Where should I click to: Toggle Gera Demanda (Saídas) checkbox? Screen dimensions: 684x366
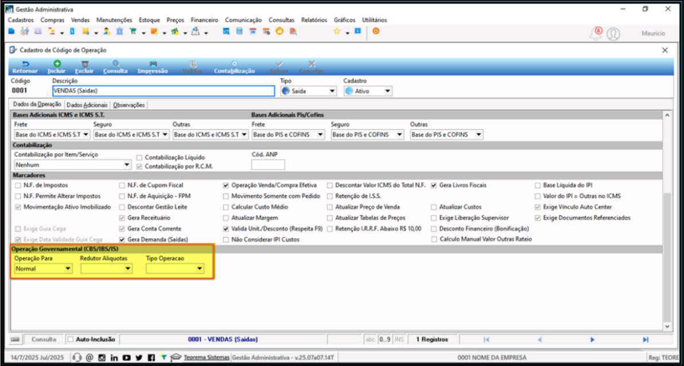[122, 240]
